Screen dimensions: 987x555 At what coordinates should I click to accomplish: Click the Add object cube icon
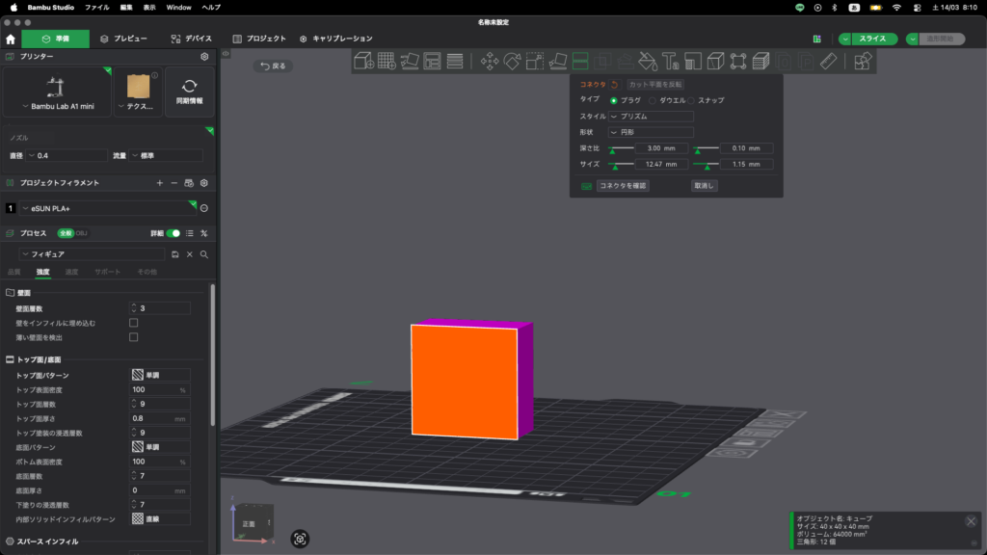pyautogui.click(x=363, y=61)
